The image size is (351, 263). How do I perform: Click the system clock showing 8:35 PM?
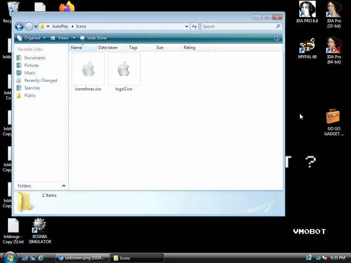338,258
